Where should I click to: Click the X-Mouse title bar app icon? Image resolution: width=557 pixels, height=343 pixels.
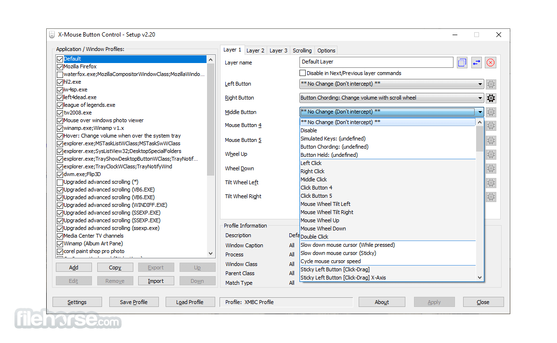tap(52, 35)
